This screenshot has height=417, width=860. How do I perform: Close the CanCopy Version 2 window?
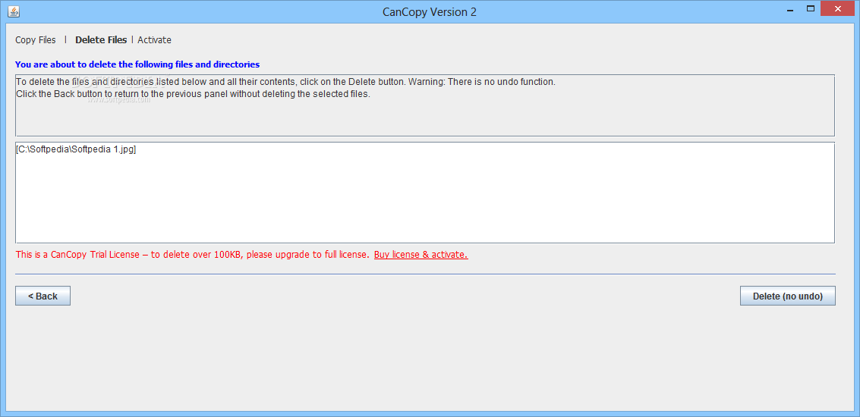(837, 9)
